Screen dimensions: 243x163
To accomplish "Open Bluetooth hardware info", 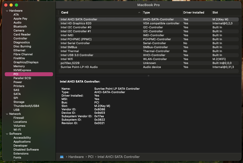I will (x=20, y=26).
